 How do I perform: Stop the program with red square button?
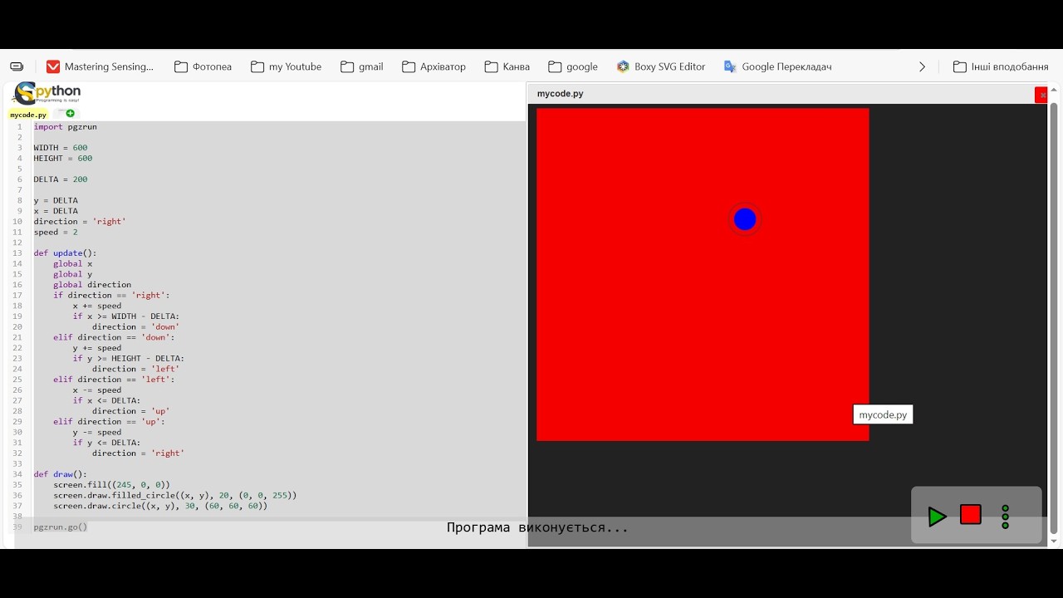pyautogui.click(x=971, y=515)
